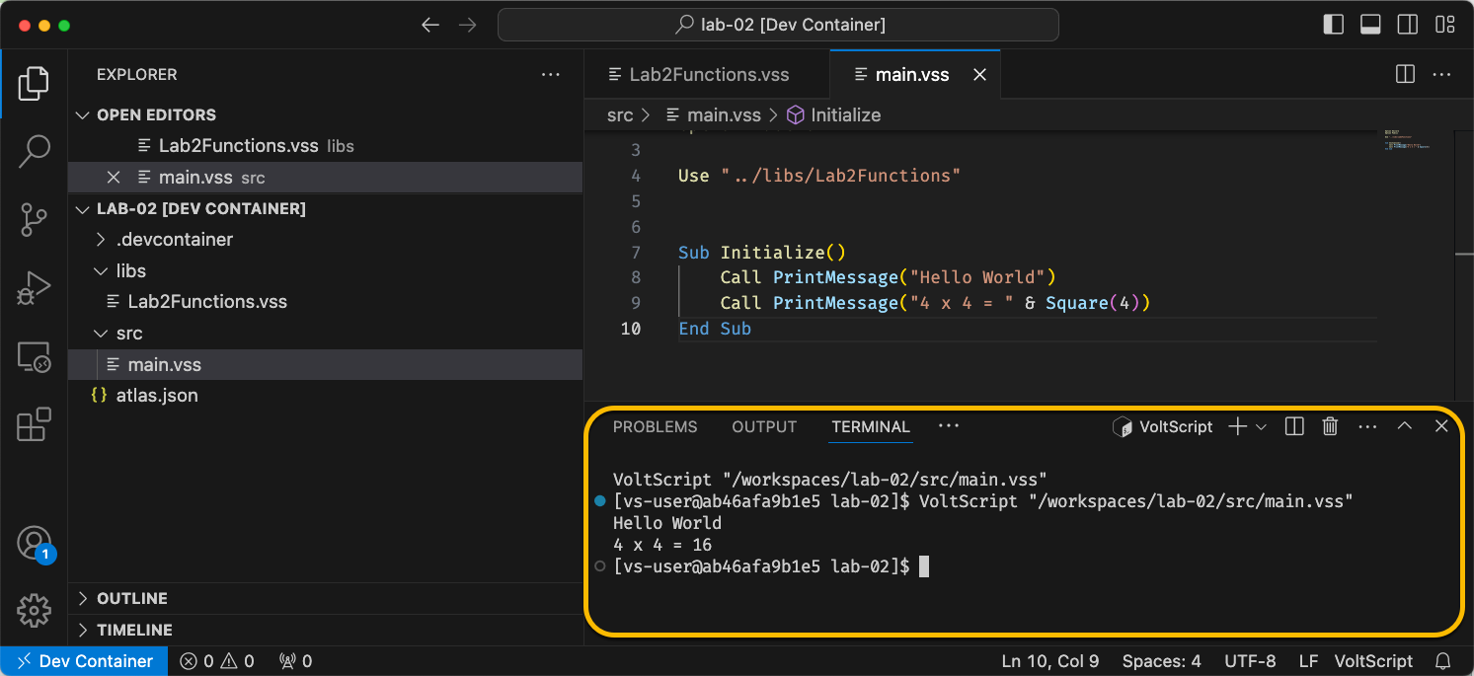Kill the terminal with trash icon

click(x=1330, y=426)
